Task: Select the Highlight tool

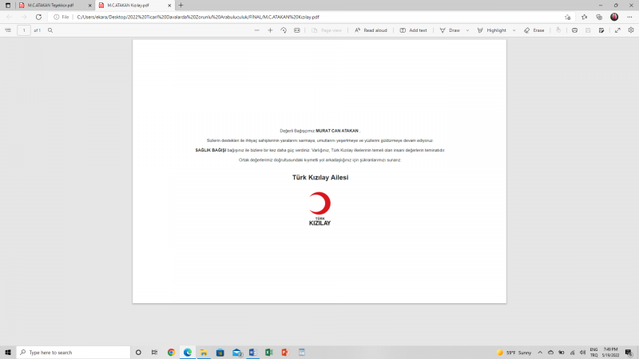Action: click(491, 30)
